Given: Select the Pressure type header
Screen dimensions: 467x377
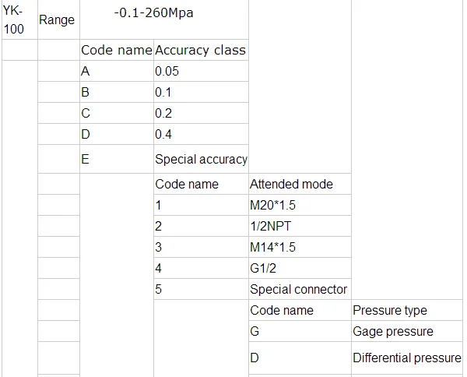Looking at the screenshot, I should [407, 310].
